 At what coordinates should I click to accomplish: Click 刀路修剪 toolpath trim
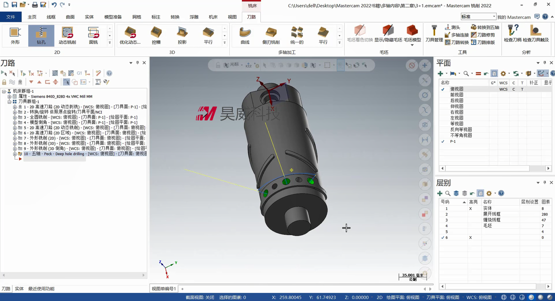tap(483, 35)
